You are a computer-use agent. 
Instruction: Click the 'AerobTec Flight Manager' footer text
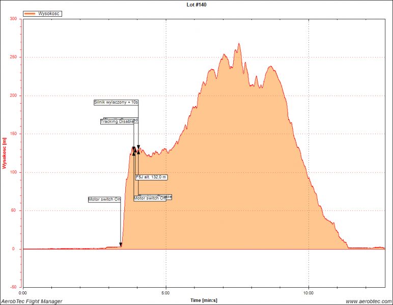pos(32,301)
